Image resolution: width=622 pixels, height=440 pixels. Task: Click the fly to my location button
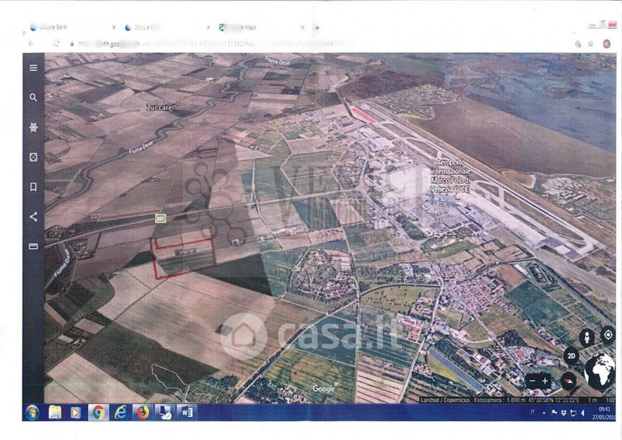[607, 335]
